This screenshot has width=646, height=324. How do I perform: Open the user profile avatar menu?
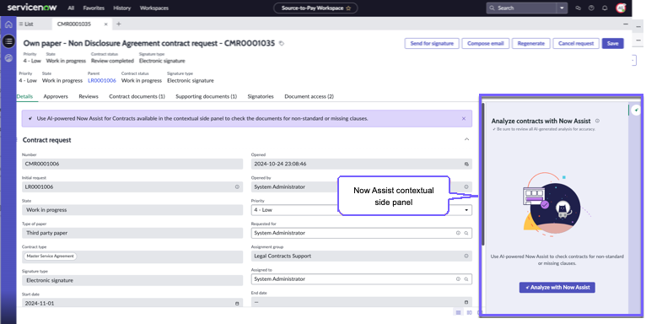coord(621,8)
